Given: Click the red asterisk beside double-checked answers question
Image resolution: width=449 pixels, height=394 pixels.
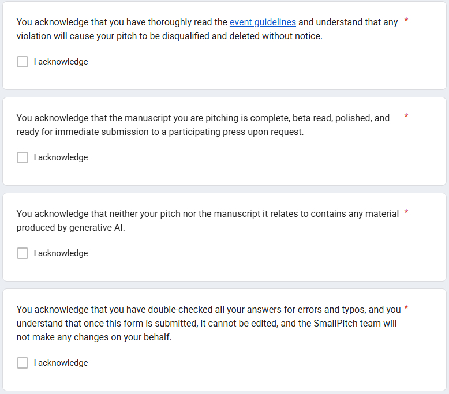Looking at the screenshot, I should 406,309.
